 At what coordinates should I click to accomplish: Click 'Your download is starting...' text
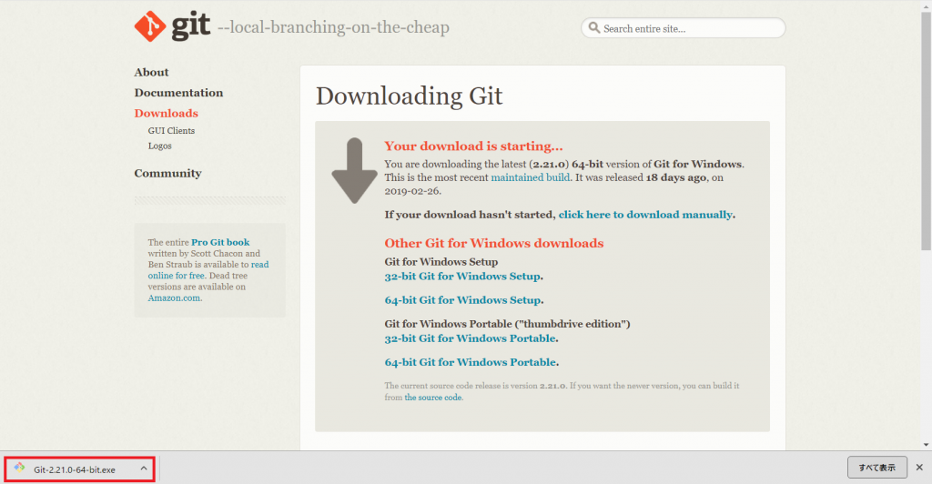click(x=473, y=146)
